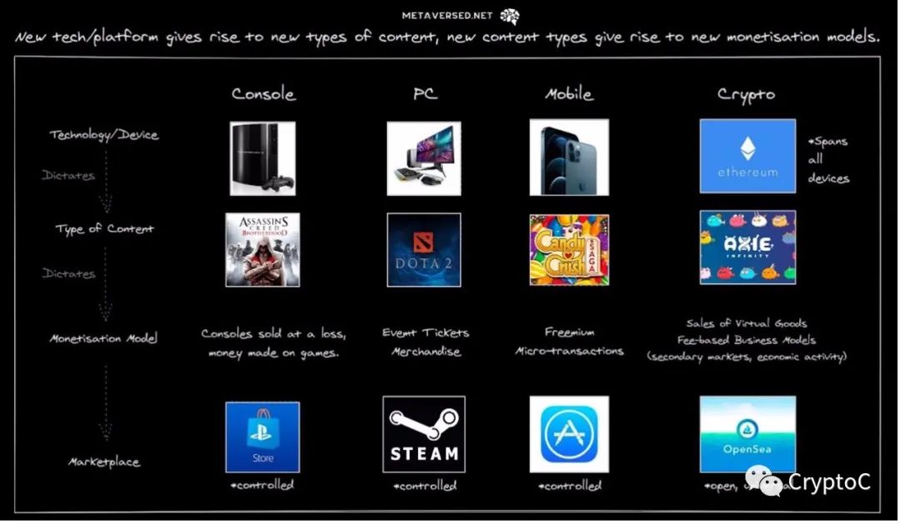
Task: Click the PlayStation Store icon
Action: point(262,437)
